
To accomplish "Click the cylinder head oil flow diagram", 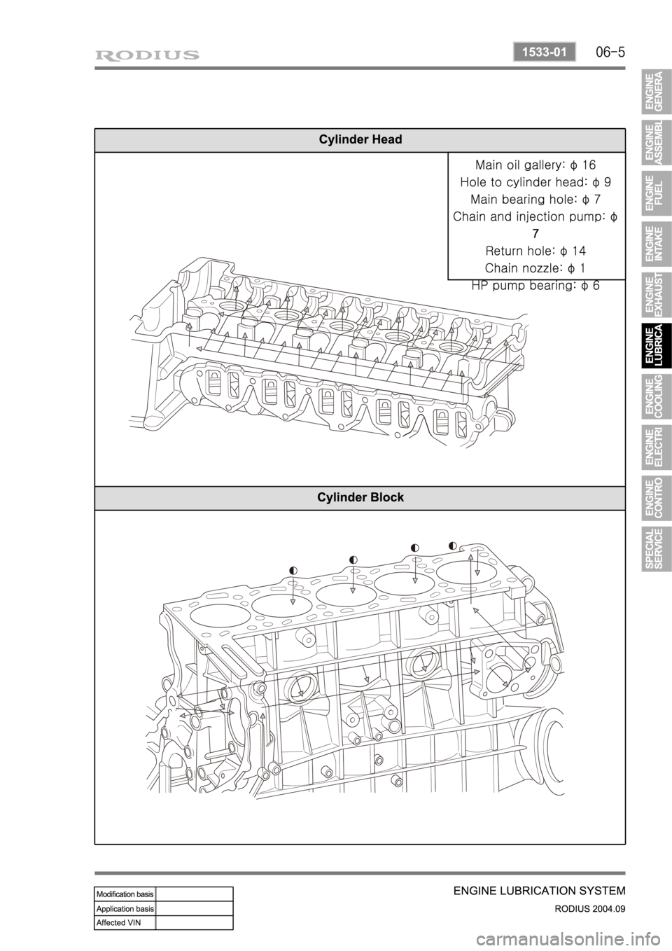I will pos(329,350).
